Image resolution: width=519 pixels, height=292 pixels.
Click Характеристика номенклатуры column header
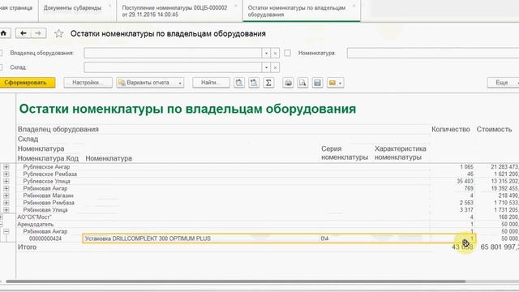(400, 153)
